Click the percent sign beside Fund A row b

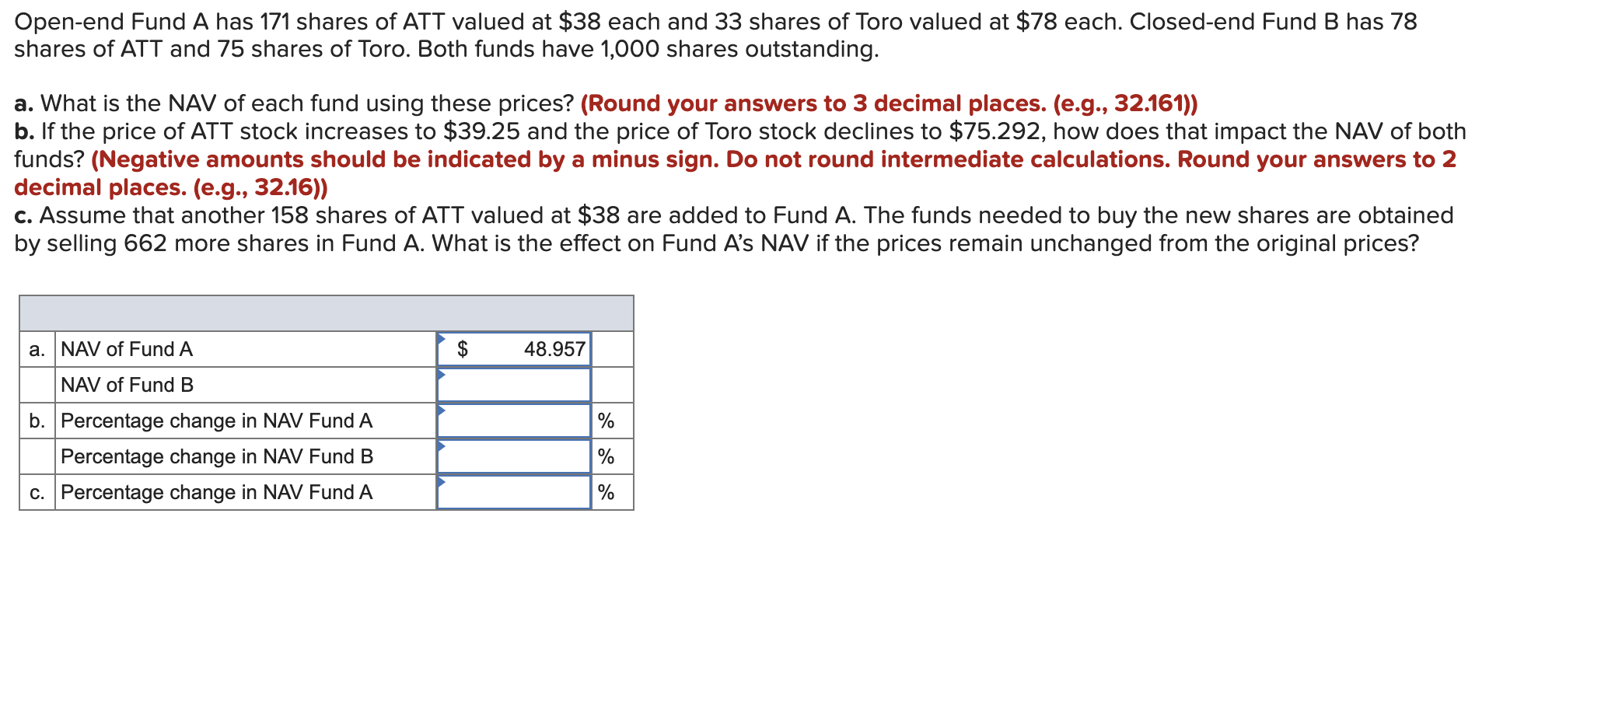(607, 421)
